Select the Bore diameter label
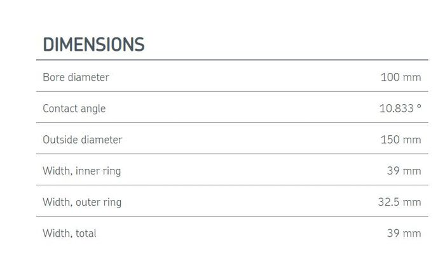This screenshot has height=259, width=445. pos(76,77)
